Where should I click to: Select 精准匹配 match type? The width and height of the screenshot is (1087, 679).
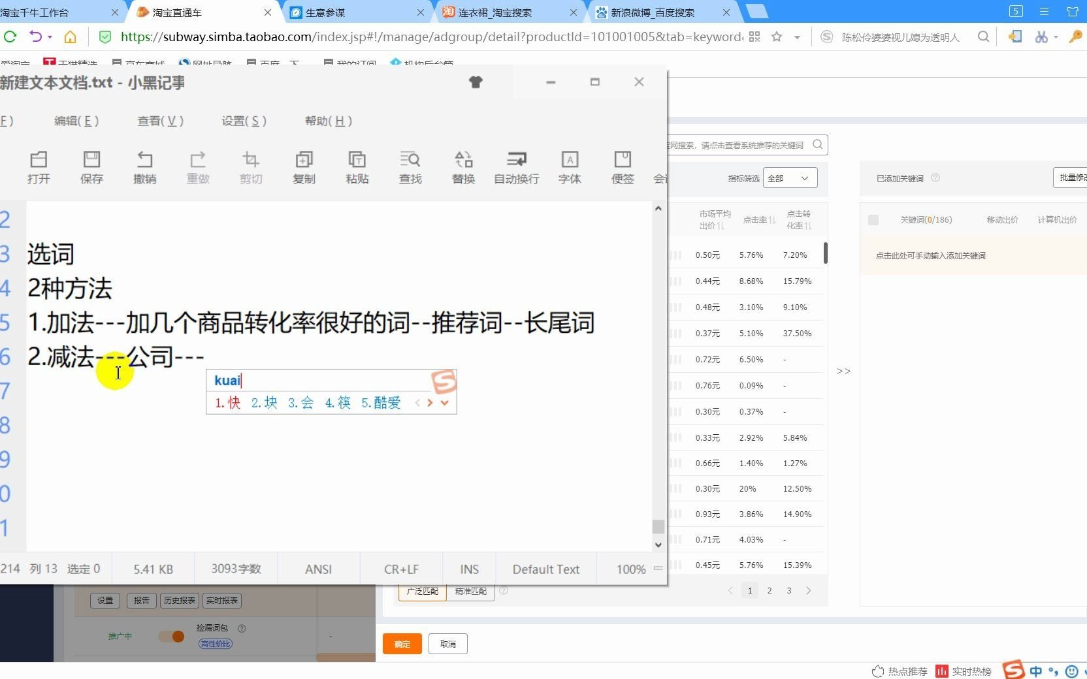(x=470, y=591)
